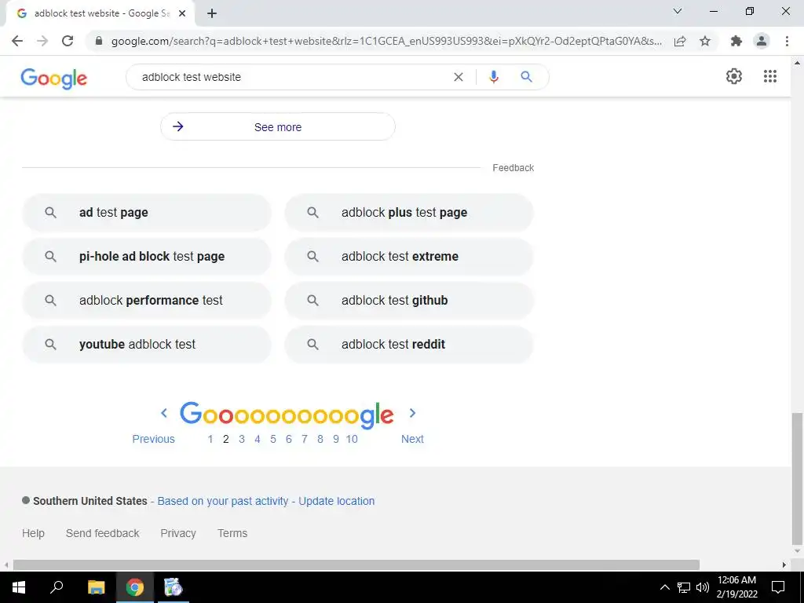The image size is (804, 603).
Task: Reload the page with refresh icon
Action: click(x=68, y=41)
